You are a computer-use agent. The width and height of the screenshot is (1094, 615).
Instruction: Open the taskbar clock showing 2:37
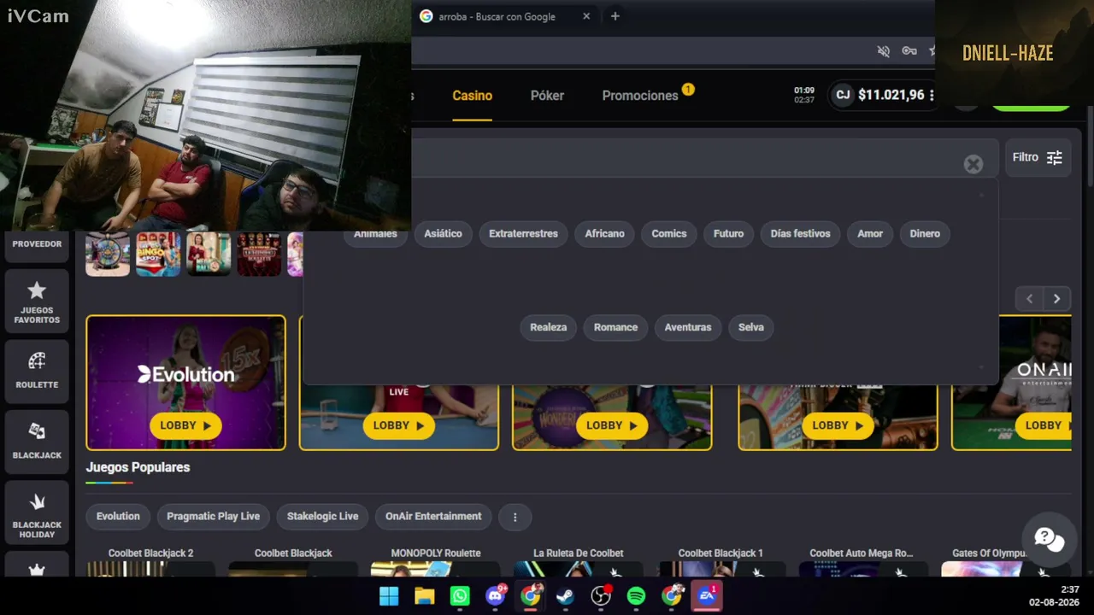pyautogui.click(x=1054, y=595)
